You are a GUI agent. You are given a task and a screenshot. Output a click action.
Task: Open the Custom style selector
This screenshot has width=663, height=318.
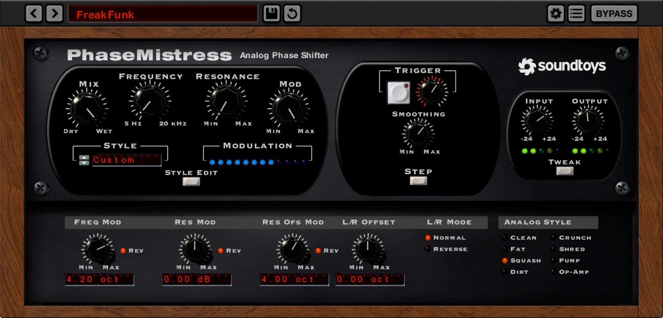(126, 160)
